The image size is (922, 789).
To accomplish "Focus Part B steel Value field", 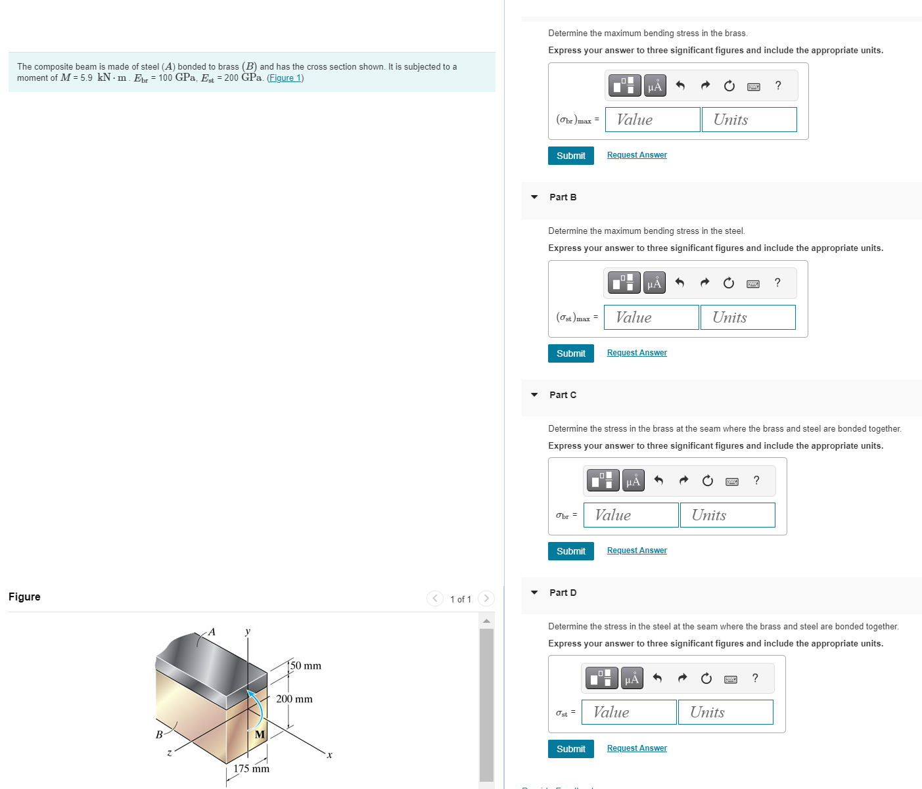I will (x=651, y=317).
